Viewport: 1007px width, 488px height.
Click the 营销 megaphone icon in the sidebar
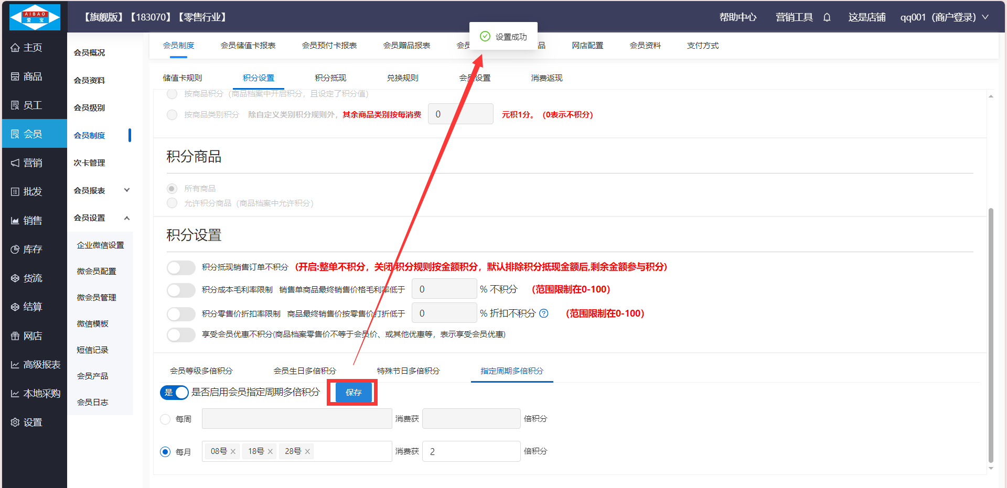(15, 163)
